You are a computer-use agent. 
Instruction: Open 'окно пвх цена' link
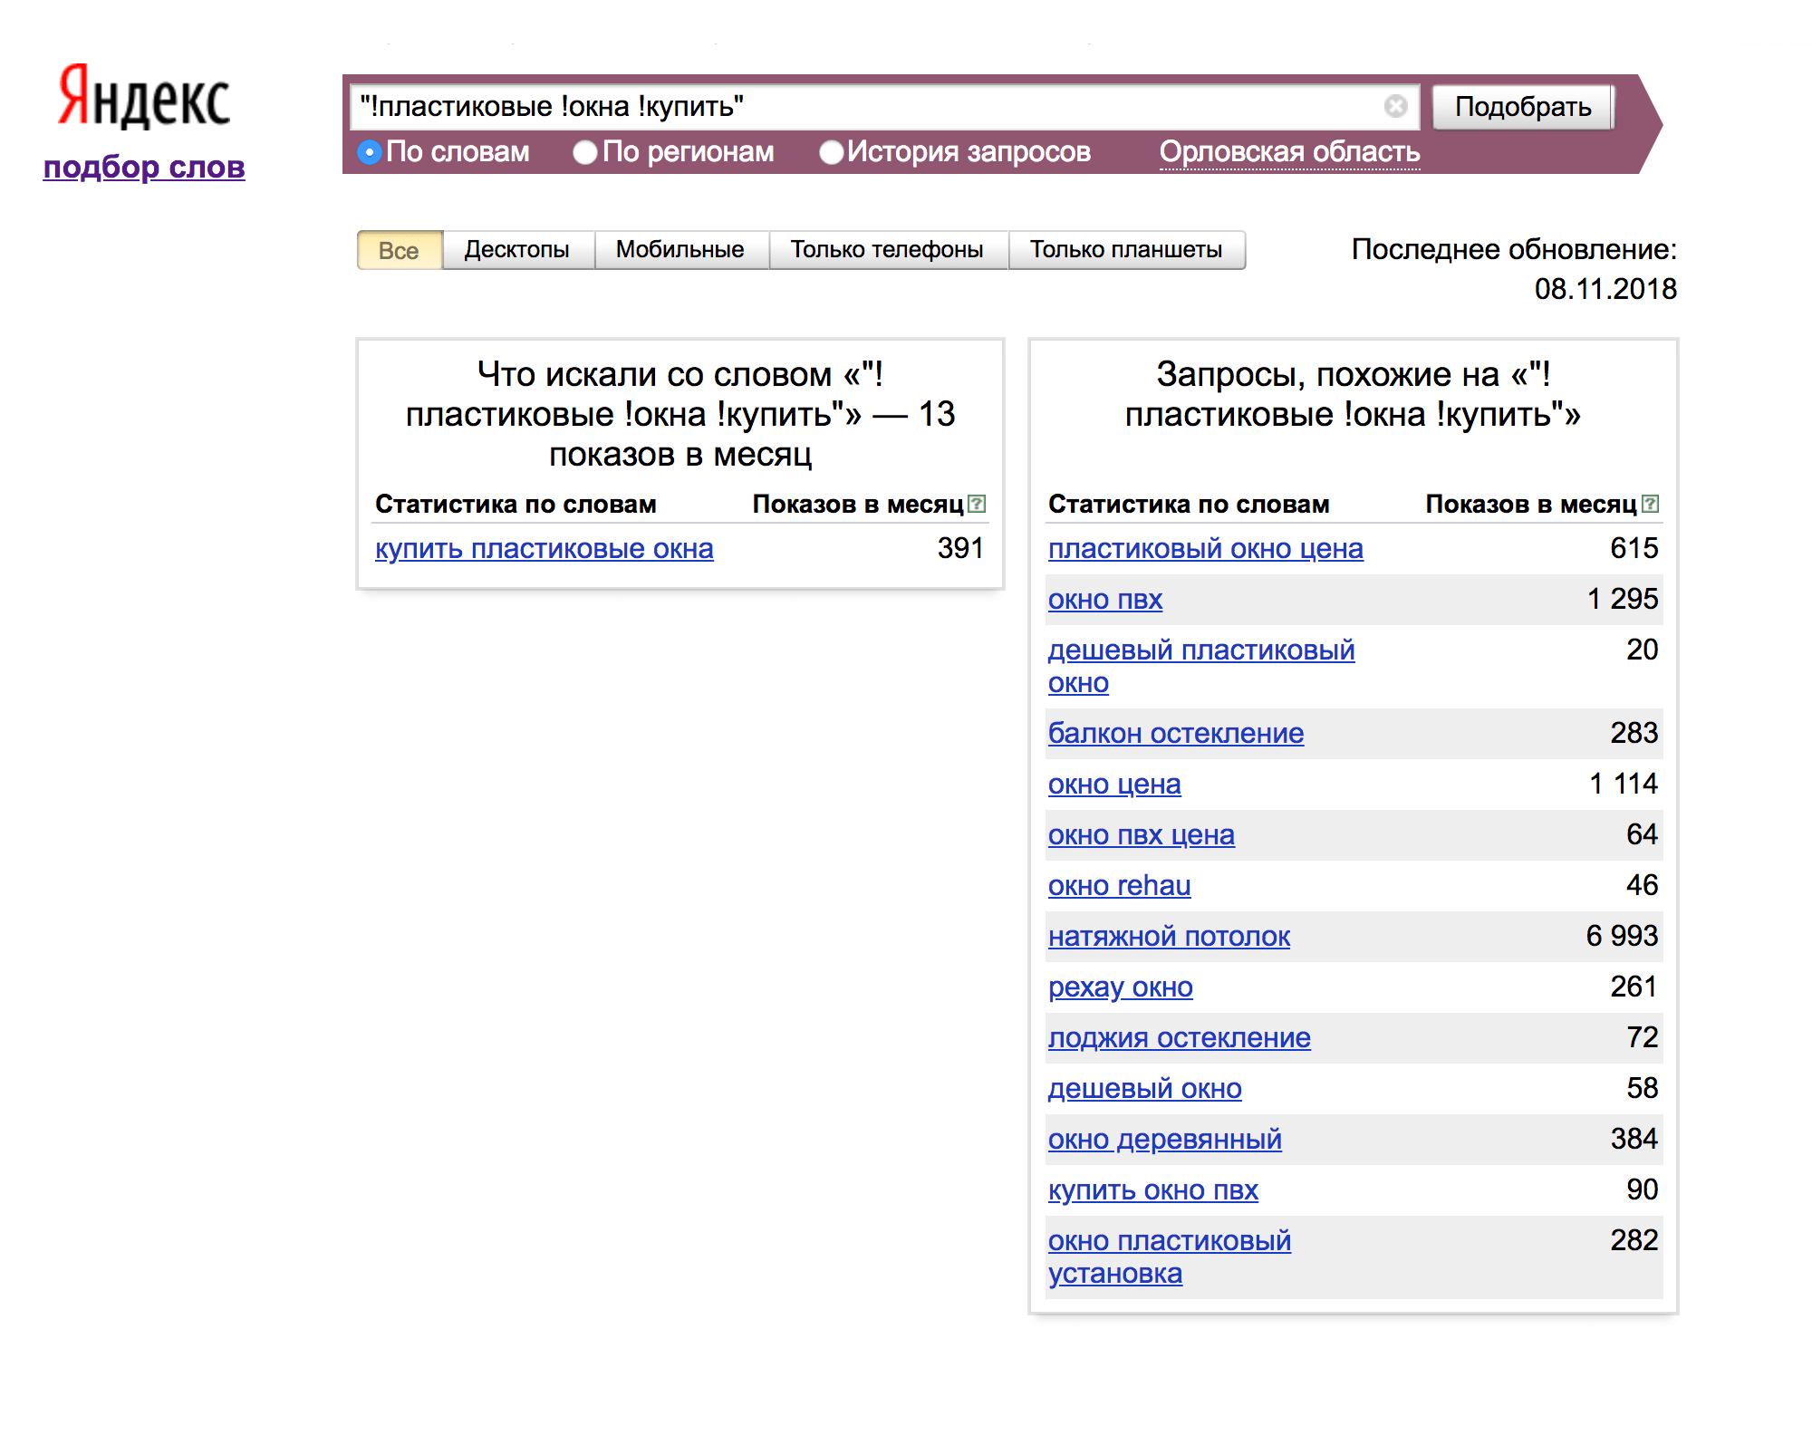pyautogui.click(x=1142, y=835)
